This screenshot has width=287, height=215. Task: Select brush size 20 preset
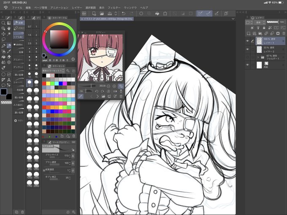(x=36, y=83)
